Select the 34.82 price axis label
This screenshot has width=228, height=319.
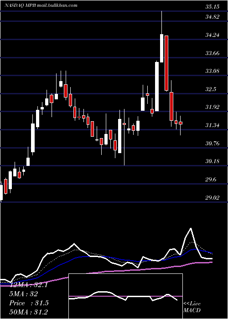pyautogui.click(x=212, y=17)
